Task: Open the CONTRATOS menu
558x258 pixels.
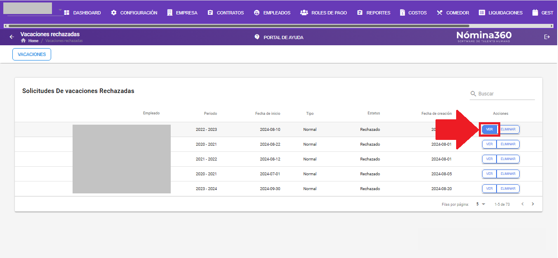Action: point(226,13)
